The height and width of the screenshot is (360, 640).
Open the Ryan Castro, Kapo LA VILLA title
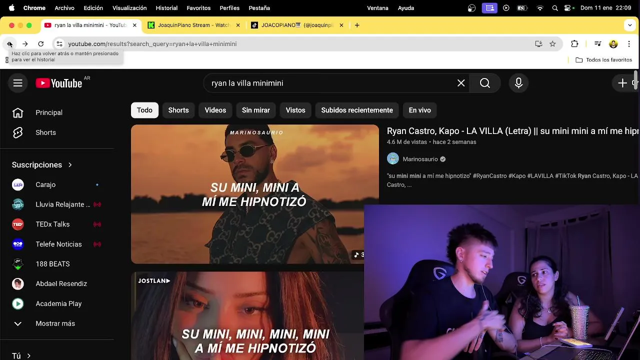coord(513,131)
